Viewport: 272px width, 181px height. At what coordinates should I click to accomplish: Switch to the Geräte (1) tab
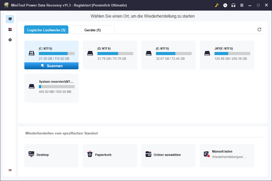coord(92,30)
